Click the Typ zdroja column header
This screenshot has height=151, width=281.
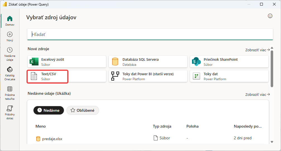(x=162, y=126)
